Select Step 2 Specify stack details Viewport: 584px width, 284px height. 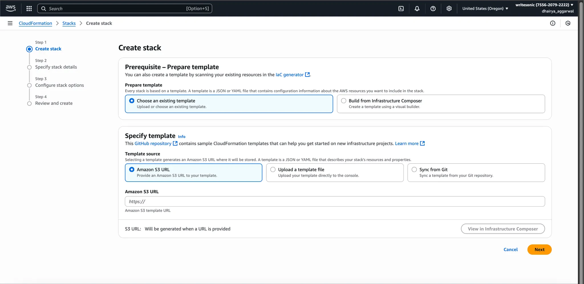(x=56, y=67)
